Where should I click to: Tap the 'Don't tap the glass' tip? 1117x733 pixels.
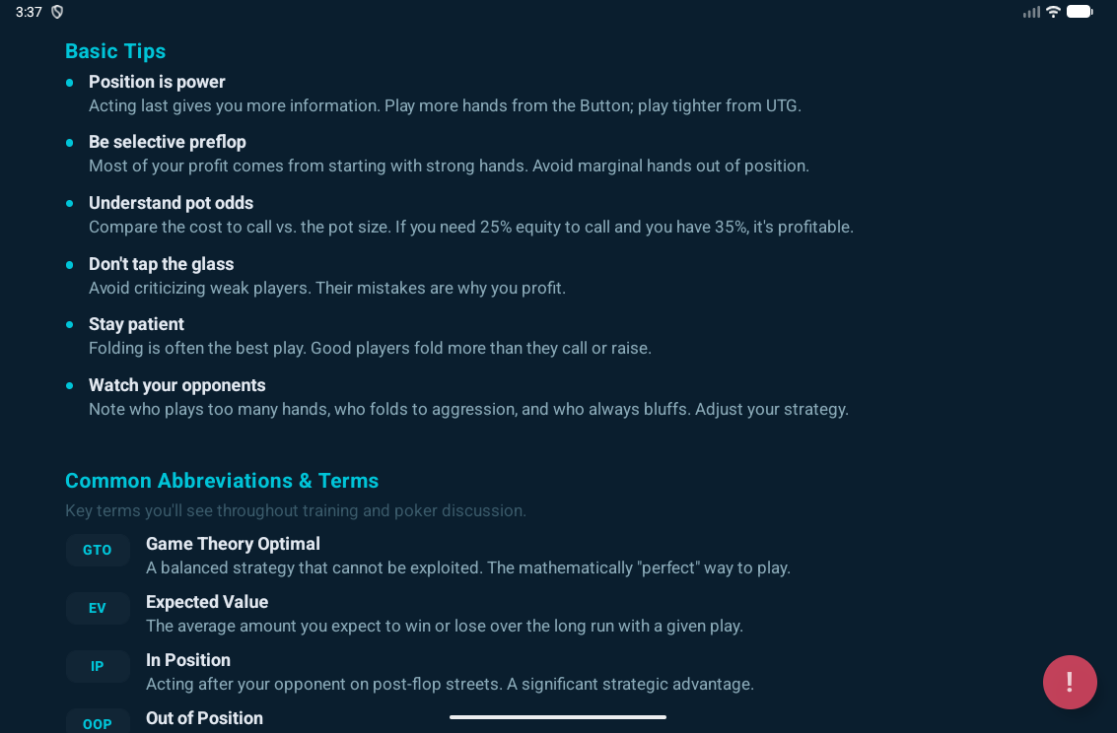[161, 264]
